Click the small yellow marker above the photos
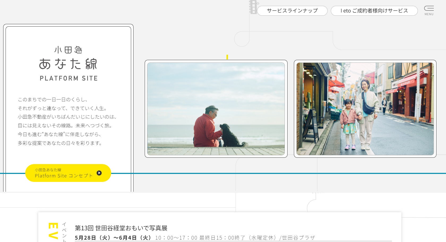Viewport: 446px width, 242px height. point(227,57)
